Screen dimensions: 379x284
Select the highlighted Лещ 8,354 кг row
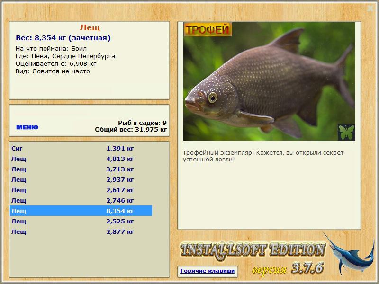tap(81, 211)
